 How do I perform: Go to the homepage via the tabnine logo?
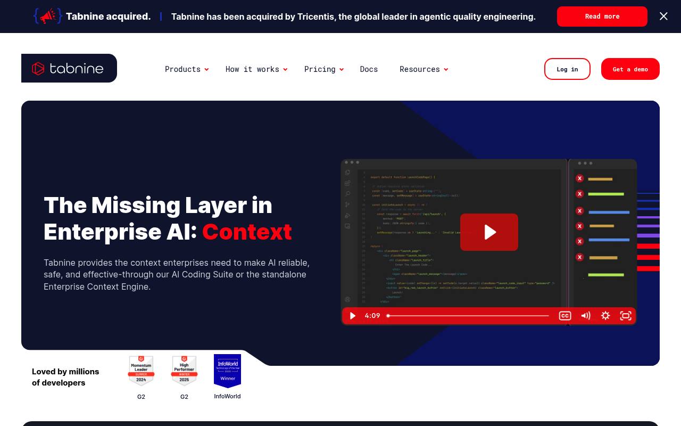point(69,68)
